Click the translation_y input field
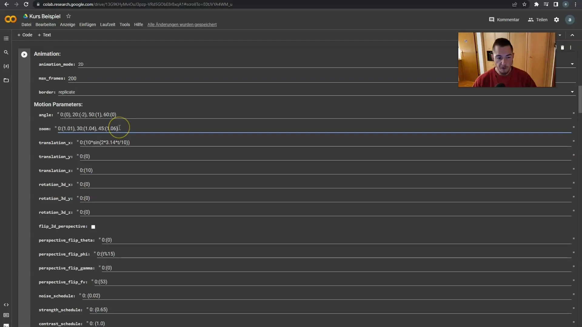582x327 pixels. pyautogui.click(x=326, y=156)
